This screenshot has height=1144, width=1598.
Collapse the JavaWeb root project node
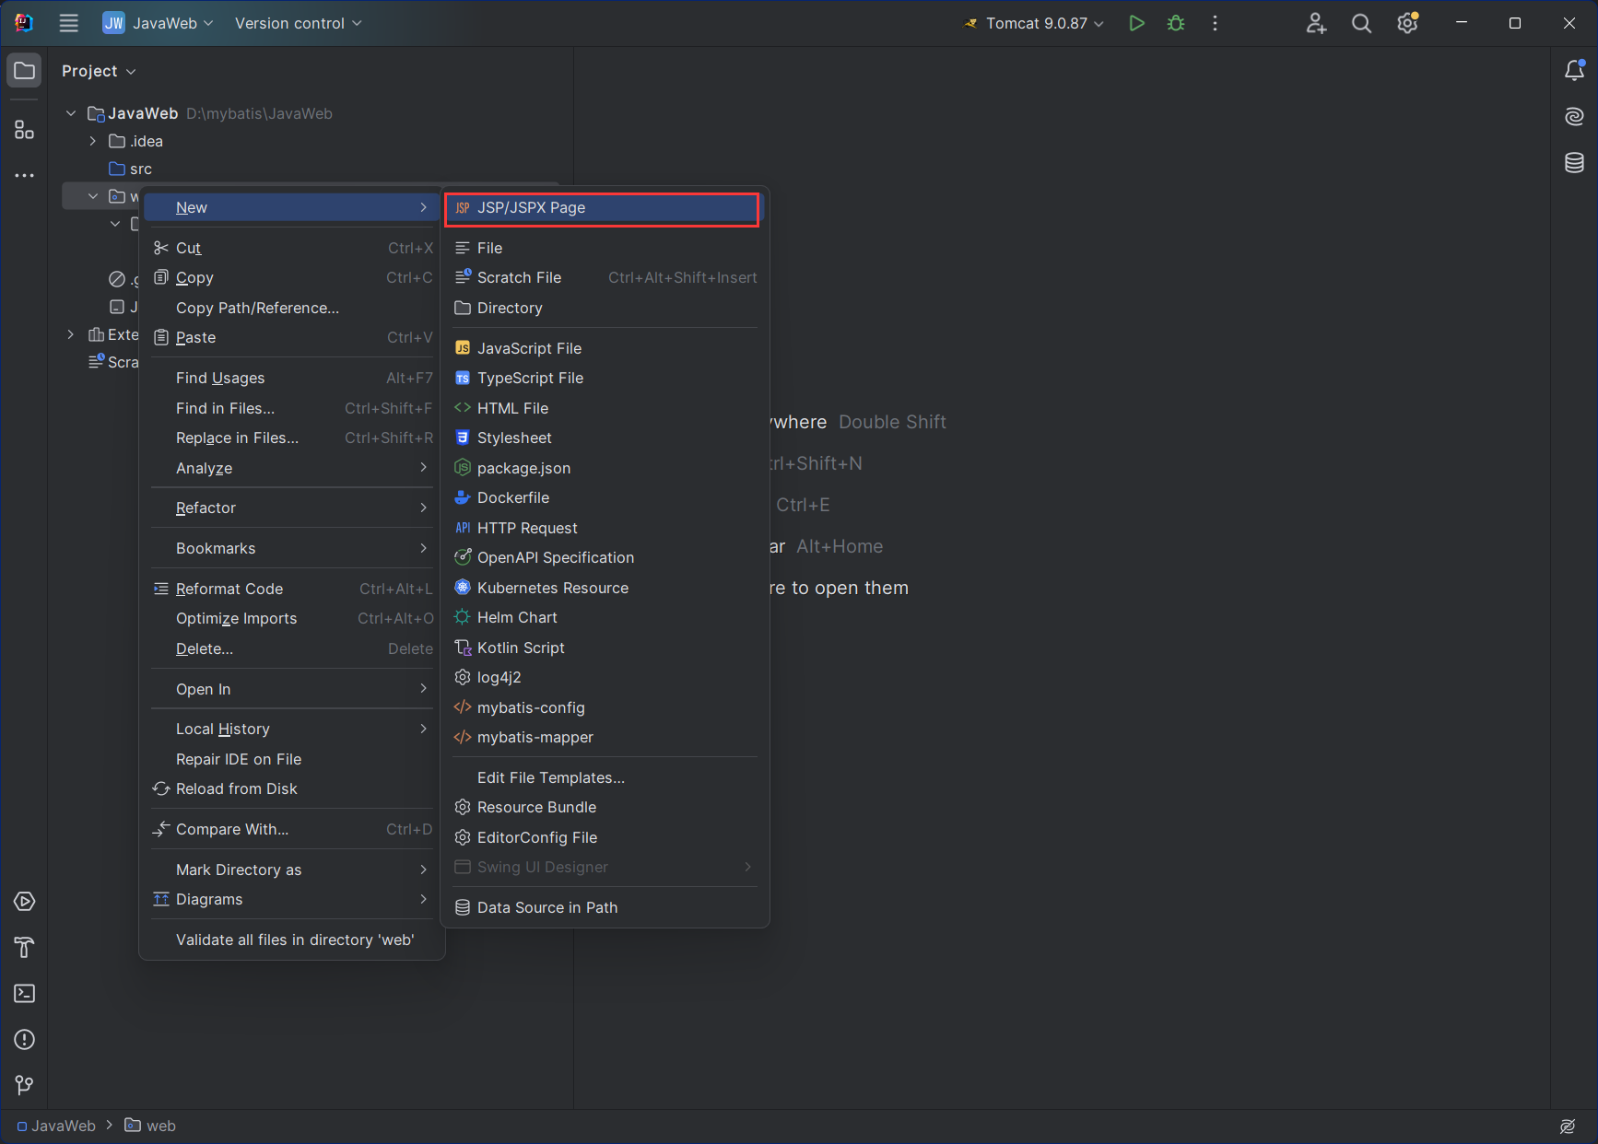click(71, 113)
